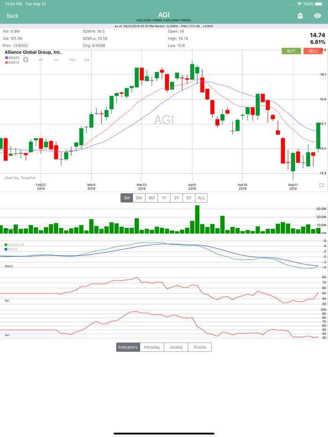Tap the MACD panel label
Screen dimensions: 328x437
(8, 266)
